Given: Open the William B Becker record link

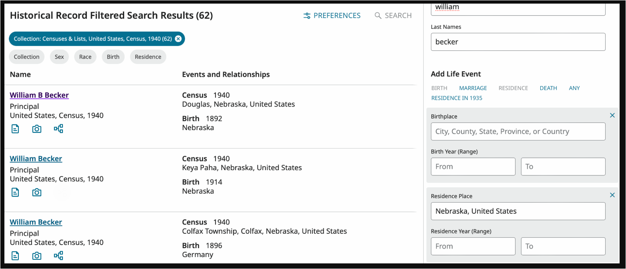Looking at the screenshot, I should tap(39, 95).
